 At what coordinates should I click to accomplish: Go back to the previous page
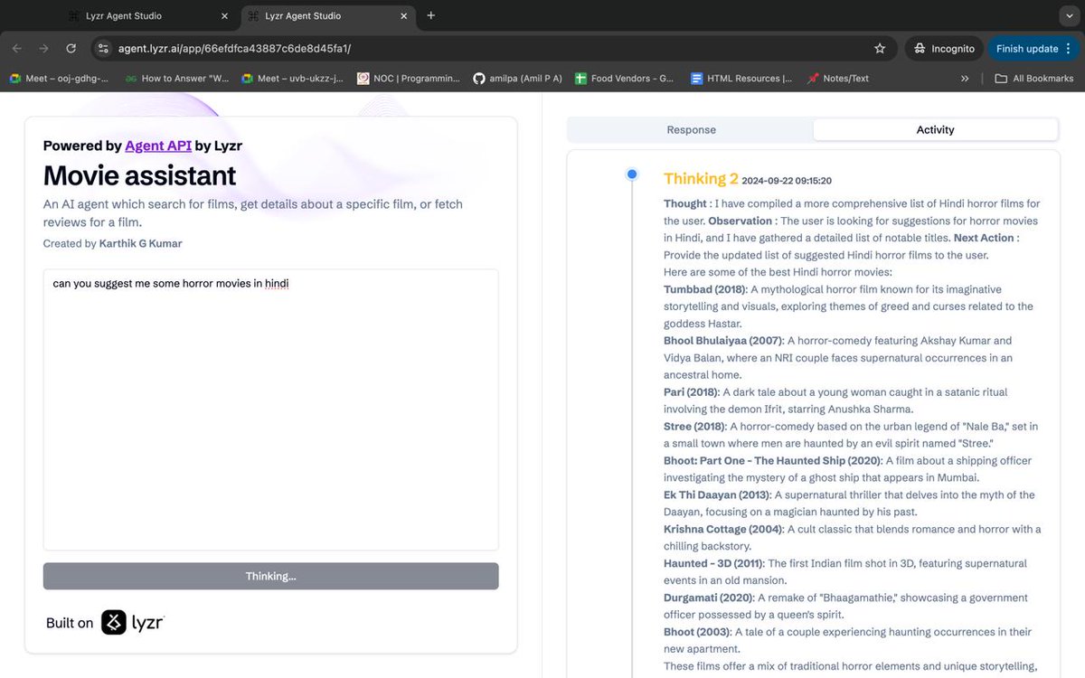pos(17,49)
